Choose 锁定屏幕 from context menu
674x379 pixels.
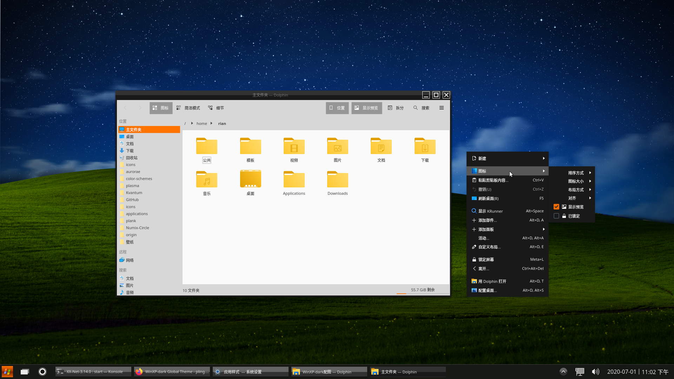tap(507, 259)
